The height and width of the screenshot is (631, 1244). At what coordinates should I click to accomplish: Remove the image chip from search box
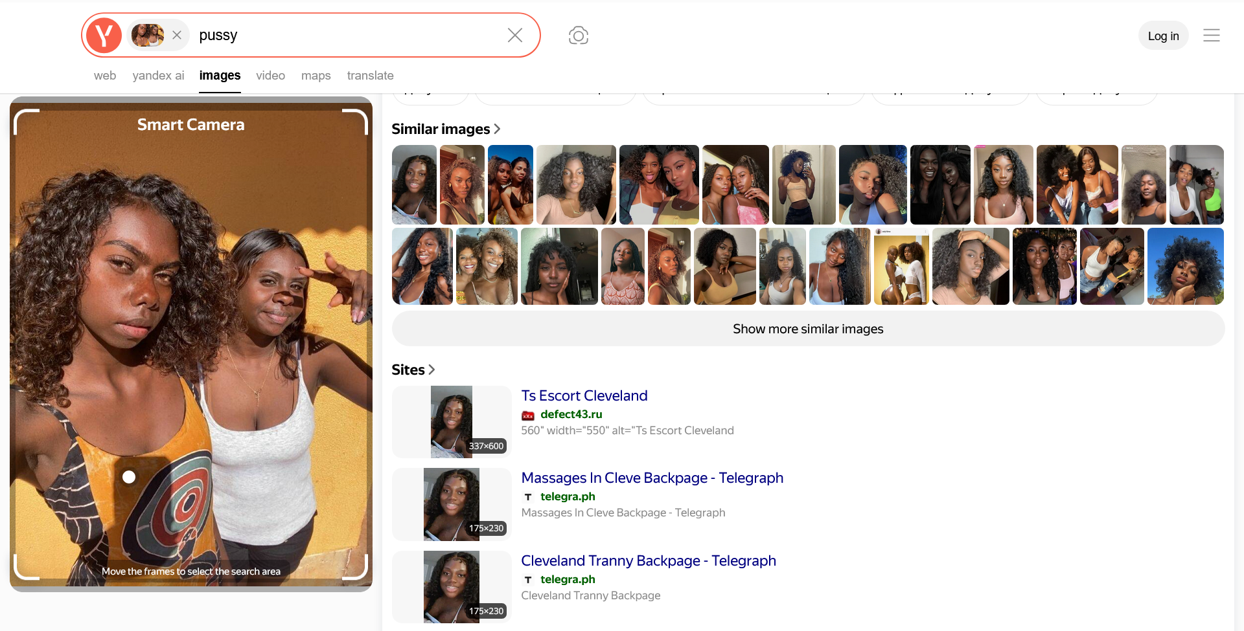coord(177,35)
